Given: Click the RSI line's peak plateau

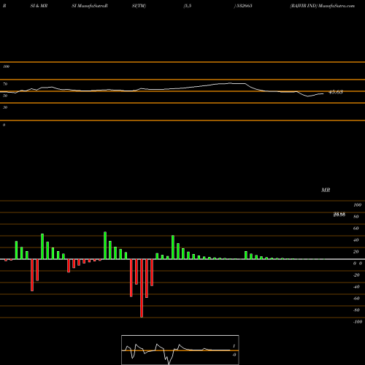Looking at the screenshot, I should click(x=231, y=83).
